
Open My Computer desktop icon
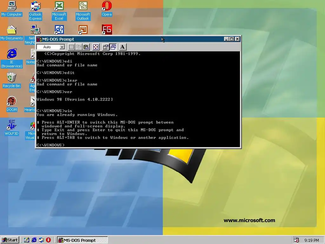pyautogui.click(x=11, y=9)
